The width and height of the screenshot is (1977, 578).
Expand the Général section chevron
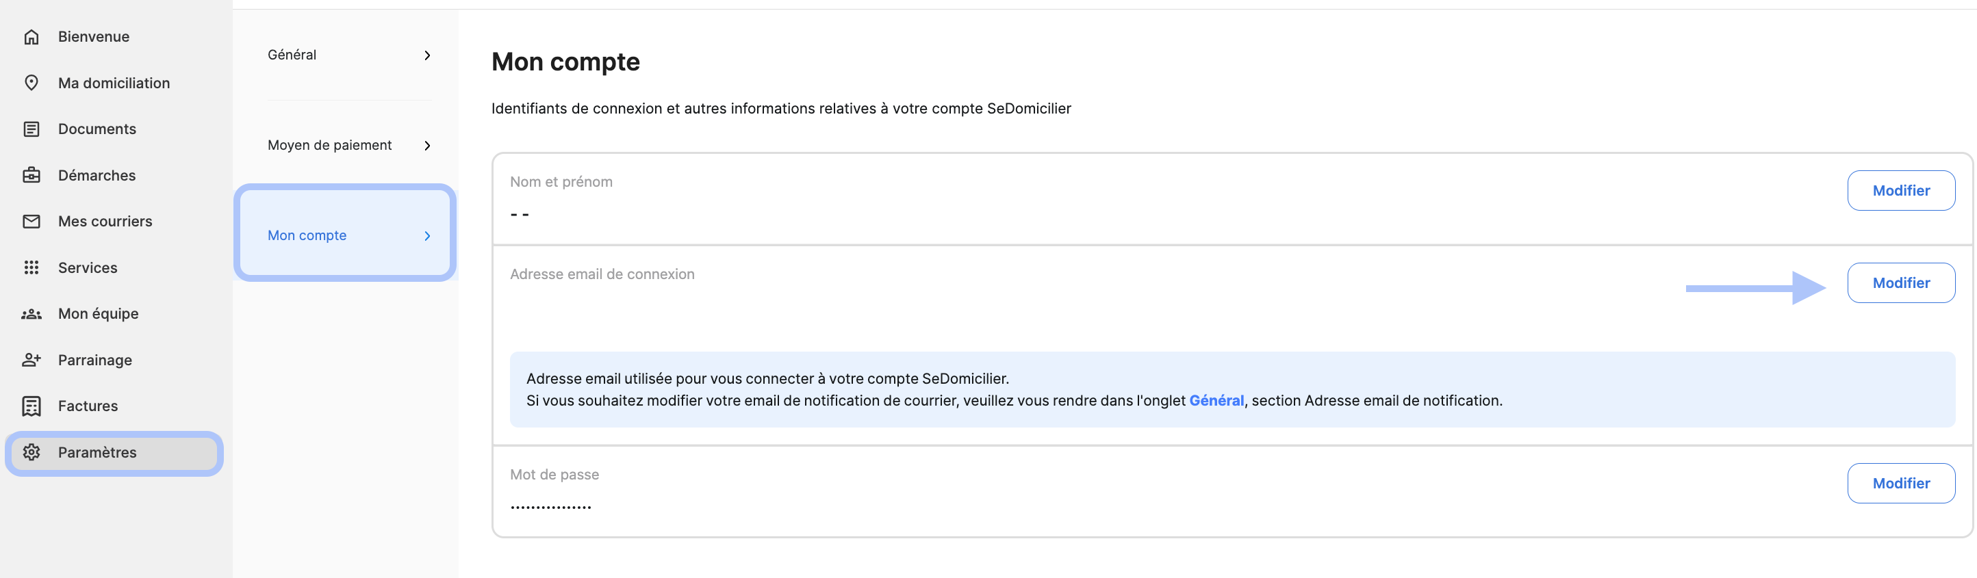(x=427, y=55)
